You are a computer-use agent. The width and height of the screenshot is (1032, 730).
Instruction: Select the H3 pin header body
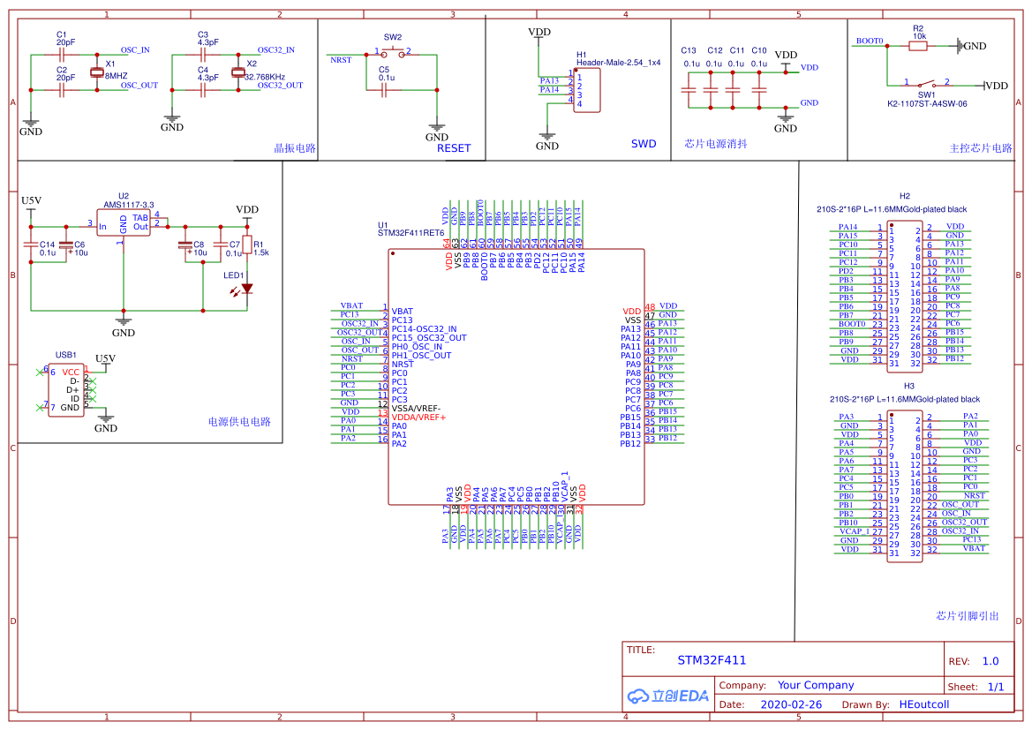[x=905, y=485]
